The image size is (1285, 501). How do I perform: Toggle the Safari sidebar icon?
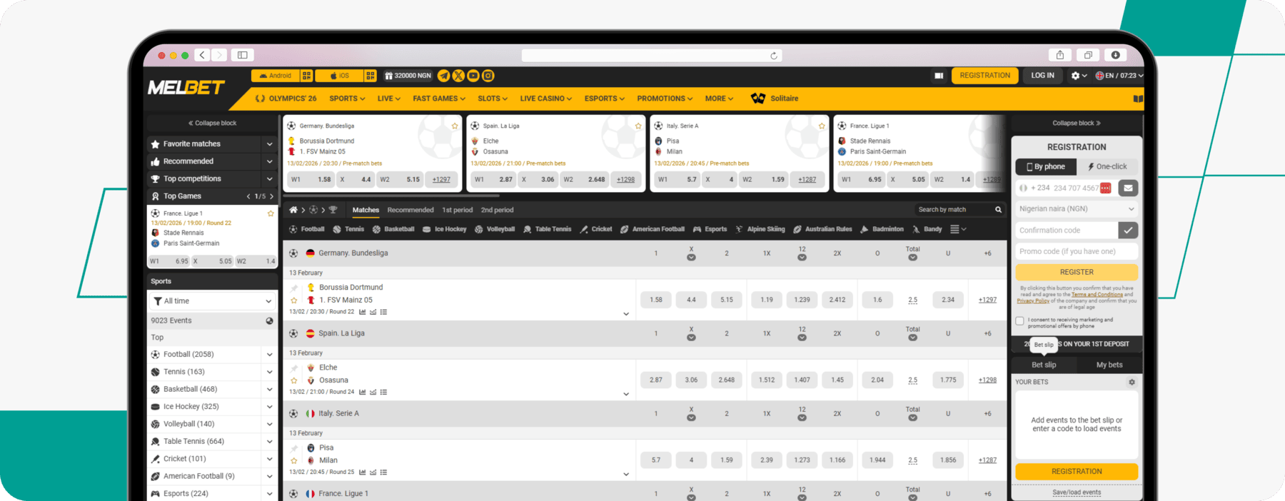(x=243, y=55)
